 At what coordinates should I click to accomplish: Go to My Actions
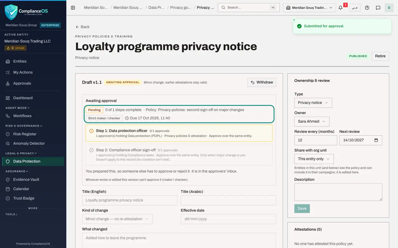(x=33, y=72)
